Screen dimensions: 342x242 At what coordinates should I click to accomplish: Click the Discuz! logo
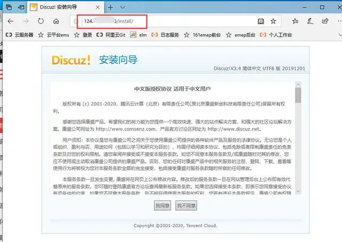71,60
